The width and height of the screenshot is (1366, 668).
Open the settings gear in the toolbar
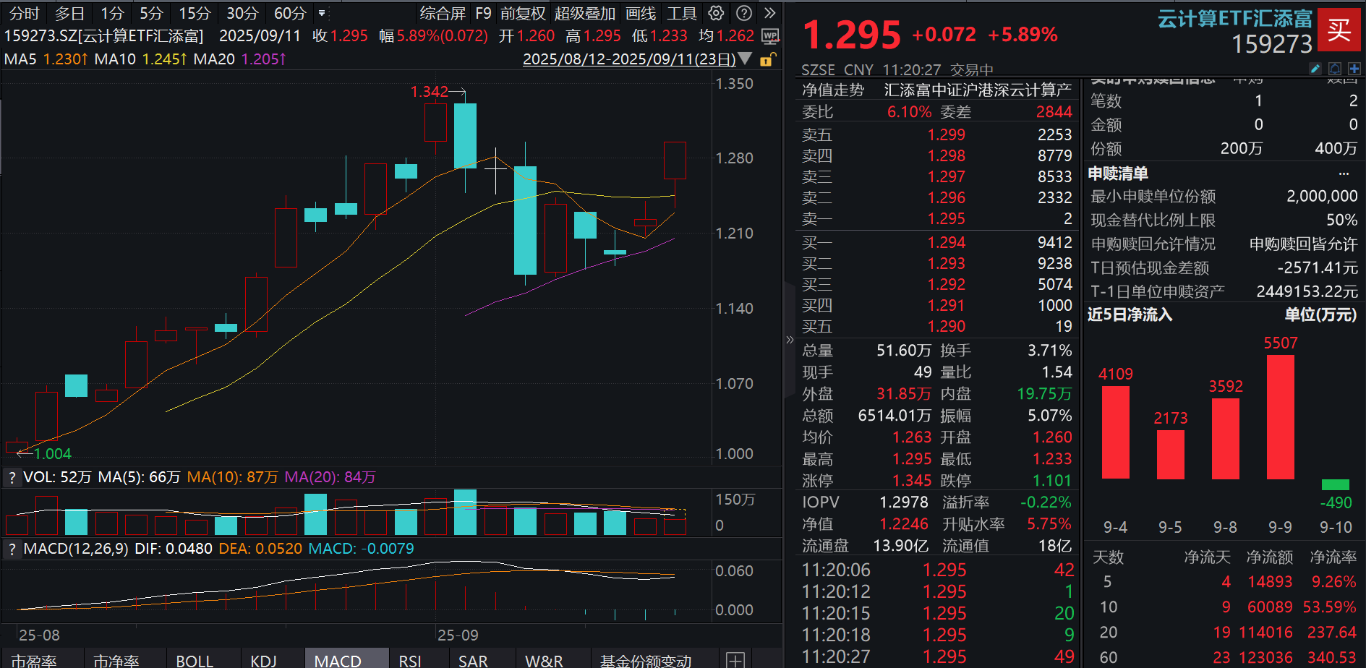click(715, 12)
